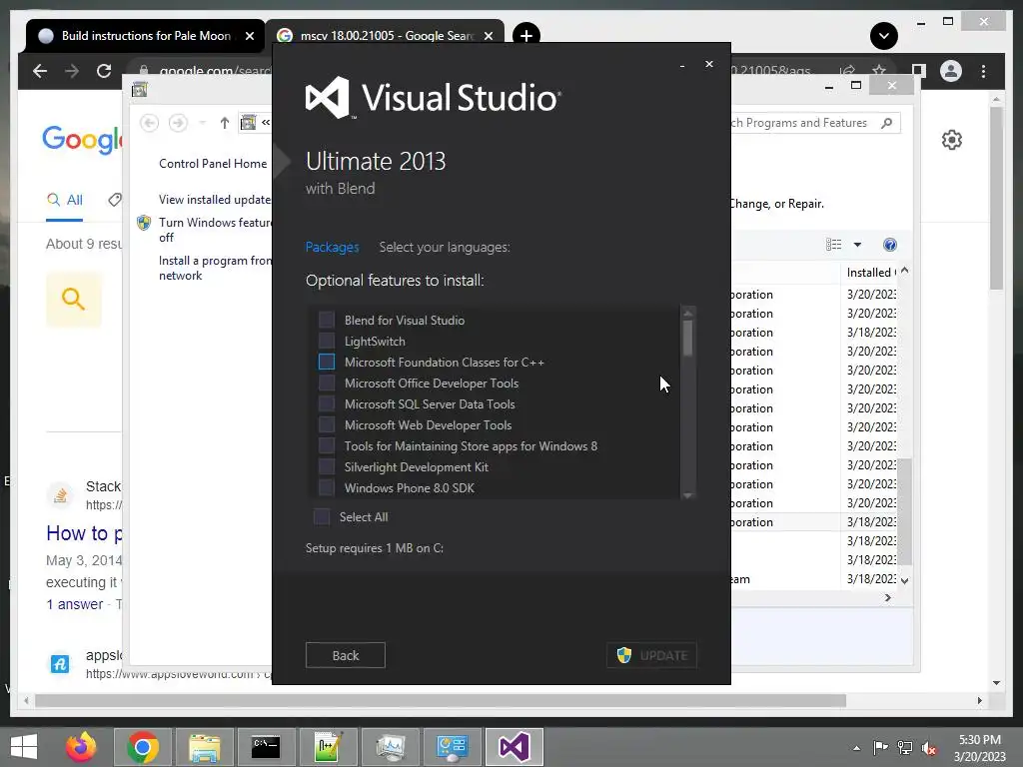Close the Visual Studio setup dialog
1023x767 pixels.
(x=709, y=64)
